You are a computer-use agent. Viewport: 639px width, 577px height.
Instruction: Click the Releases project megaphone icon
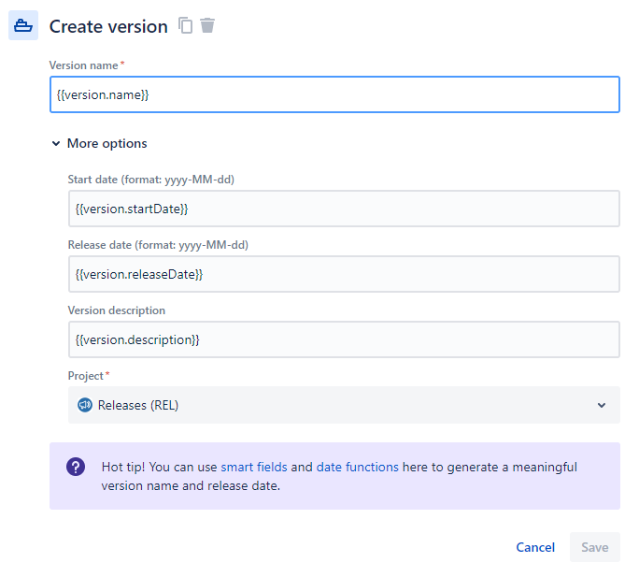[x=85, y=405]
